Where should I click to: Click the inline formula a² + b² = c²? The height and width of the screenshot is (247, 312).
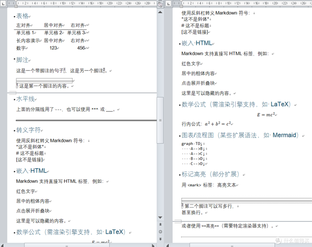coord(218,124)
